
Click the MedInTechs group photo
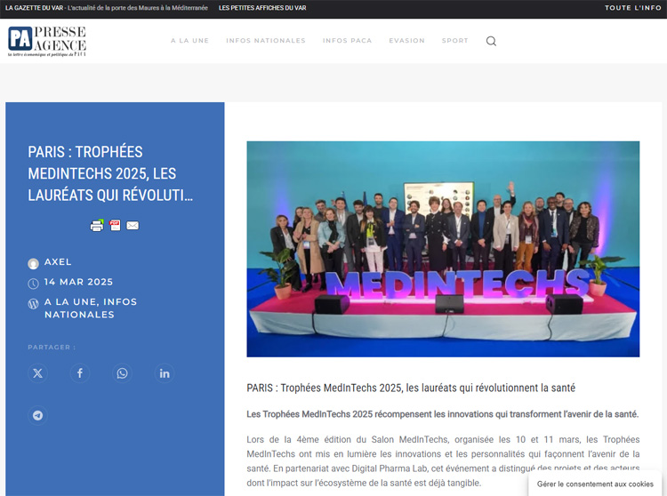(x=443, y=249)
